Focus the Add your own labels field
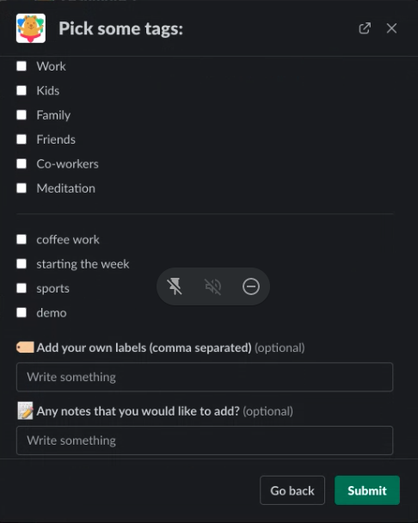Viewport: 418px width, 523px height. coord(205,377)
